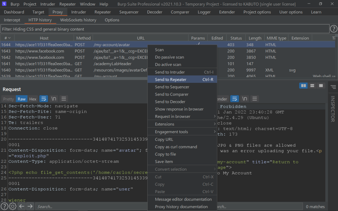Expand Request in browser submenu
The width and height of the screenshot is (338, 211).
pos(182,116)
